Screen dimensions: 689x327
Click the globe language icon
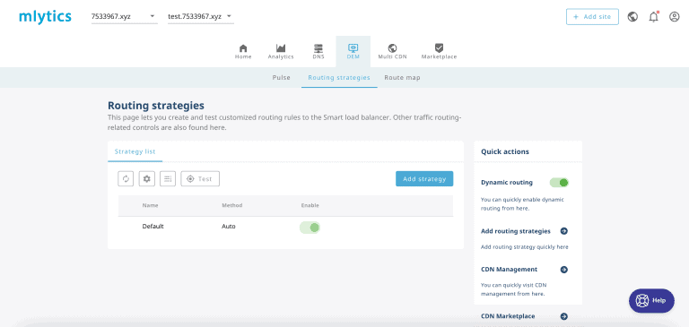(632, 17)
